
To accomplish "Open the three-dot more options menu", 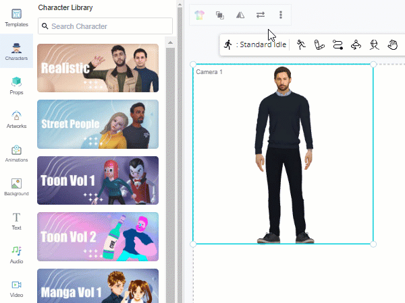I will [x=281, y=15].
